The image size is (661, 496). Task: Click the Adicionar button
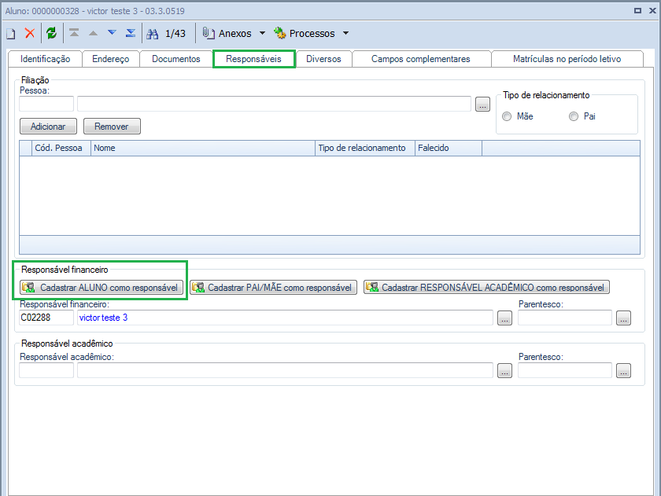[48, 127]
